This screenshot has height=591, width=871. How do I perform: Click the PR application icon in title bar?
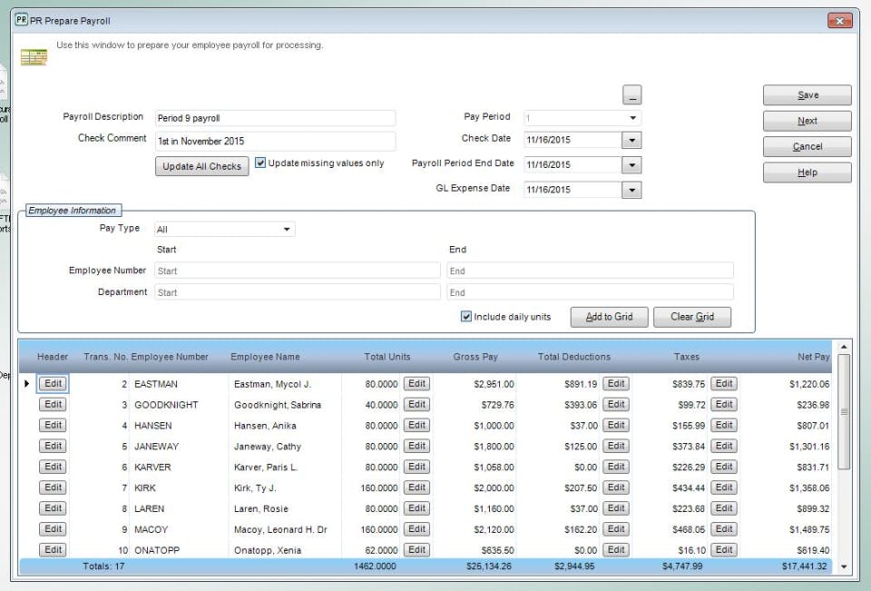[21, 20]
